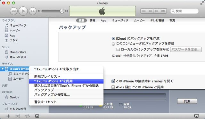Click the 検索 search field
Screen dimensions: 205x119
coord(184,11)
